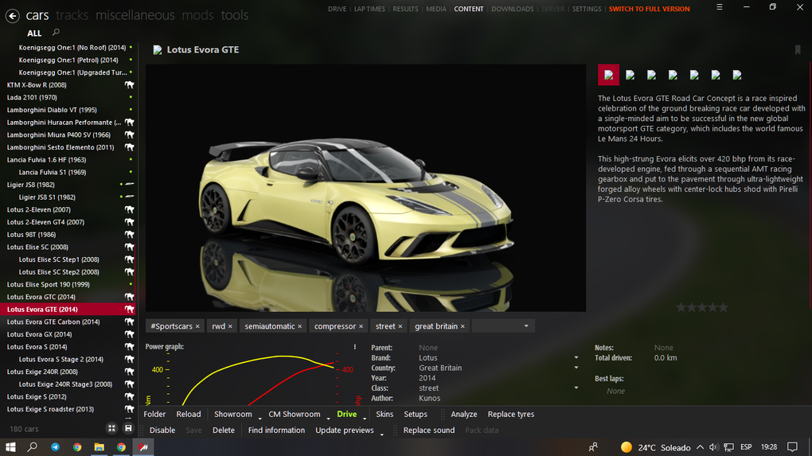The image size is (812, 456).
Task: Open the DRIVE section
Action: [x=337, y=9]
